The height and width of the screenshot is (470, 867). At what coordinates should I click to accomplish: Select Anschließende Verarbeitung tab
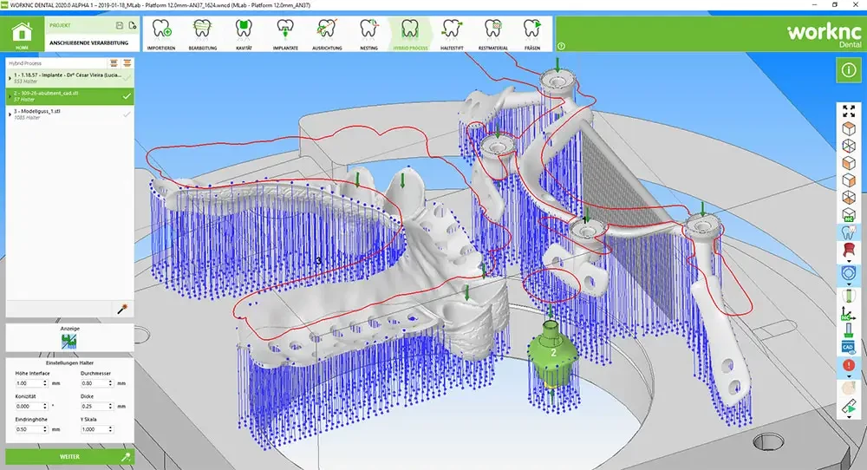pyautogui.click(x=88, y=42)
